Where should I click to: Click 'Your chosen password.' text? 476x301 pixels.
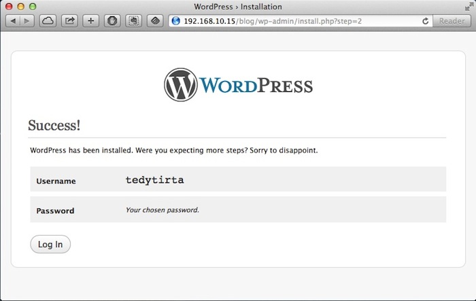pyautogui.click(x=162, y=210)
